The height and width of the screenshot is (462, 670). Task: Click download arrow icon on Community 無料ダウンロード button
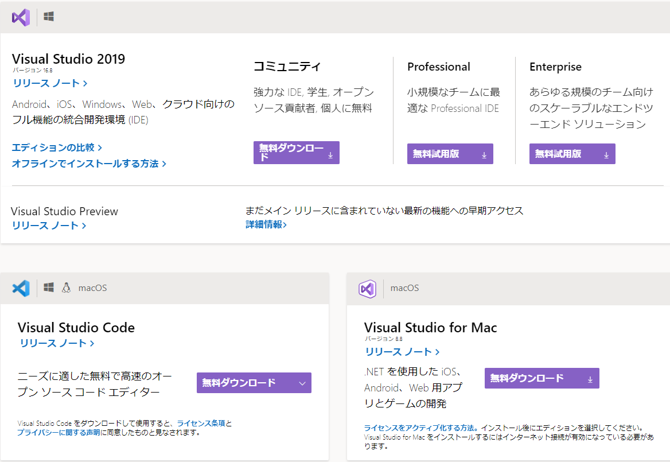click(330, 156)
